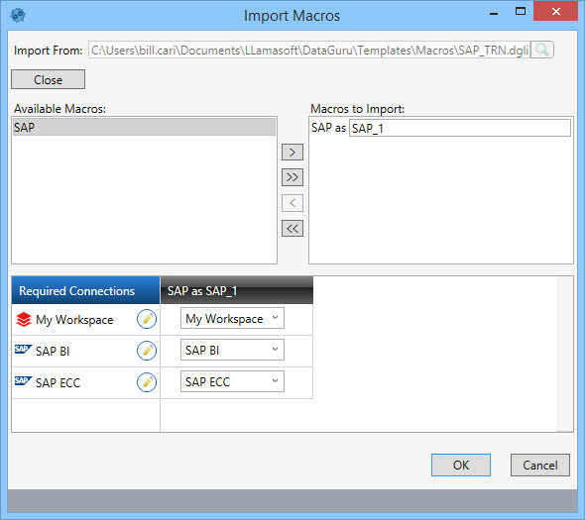The width and height of the screenshot is (585, 520).
Task: Click the move all macros right double-arrow
Action: coord(292,177)
